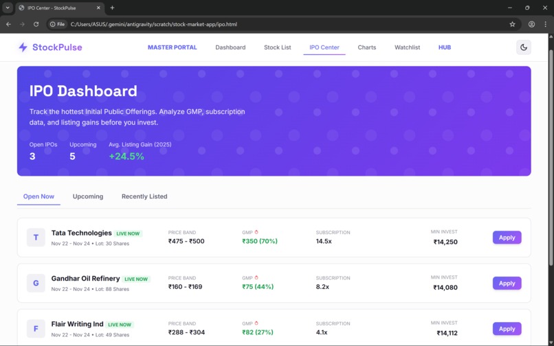Viewport: 554px width, 346px height.
Task: Bookmark this page with star icon
Action: point(512,24)
